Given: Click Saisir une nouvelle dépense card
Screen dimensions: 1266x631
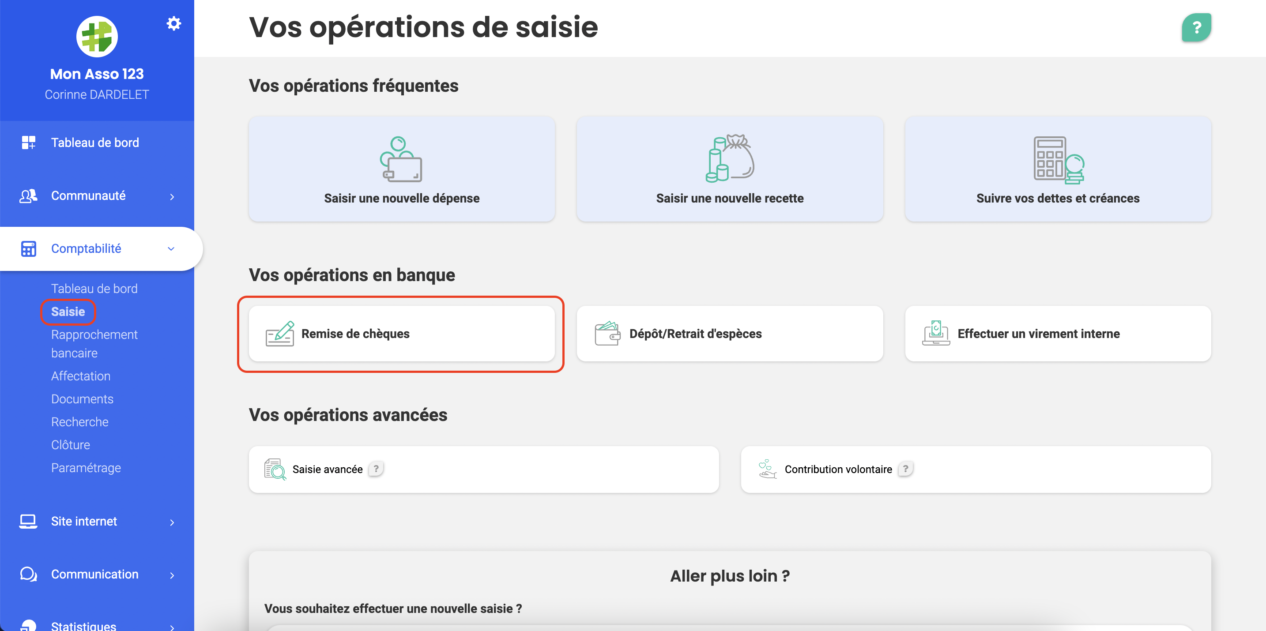Looking at the screenshot, I should pos(402,169).
